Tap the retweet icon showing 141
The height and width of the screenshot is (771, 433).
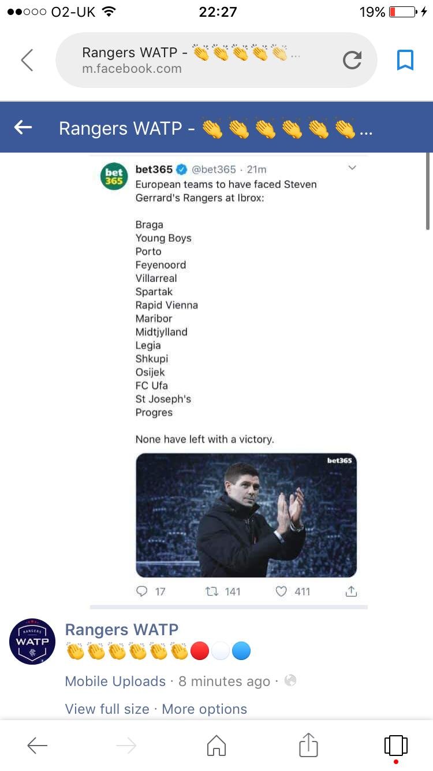pos(212,591)
